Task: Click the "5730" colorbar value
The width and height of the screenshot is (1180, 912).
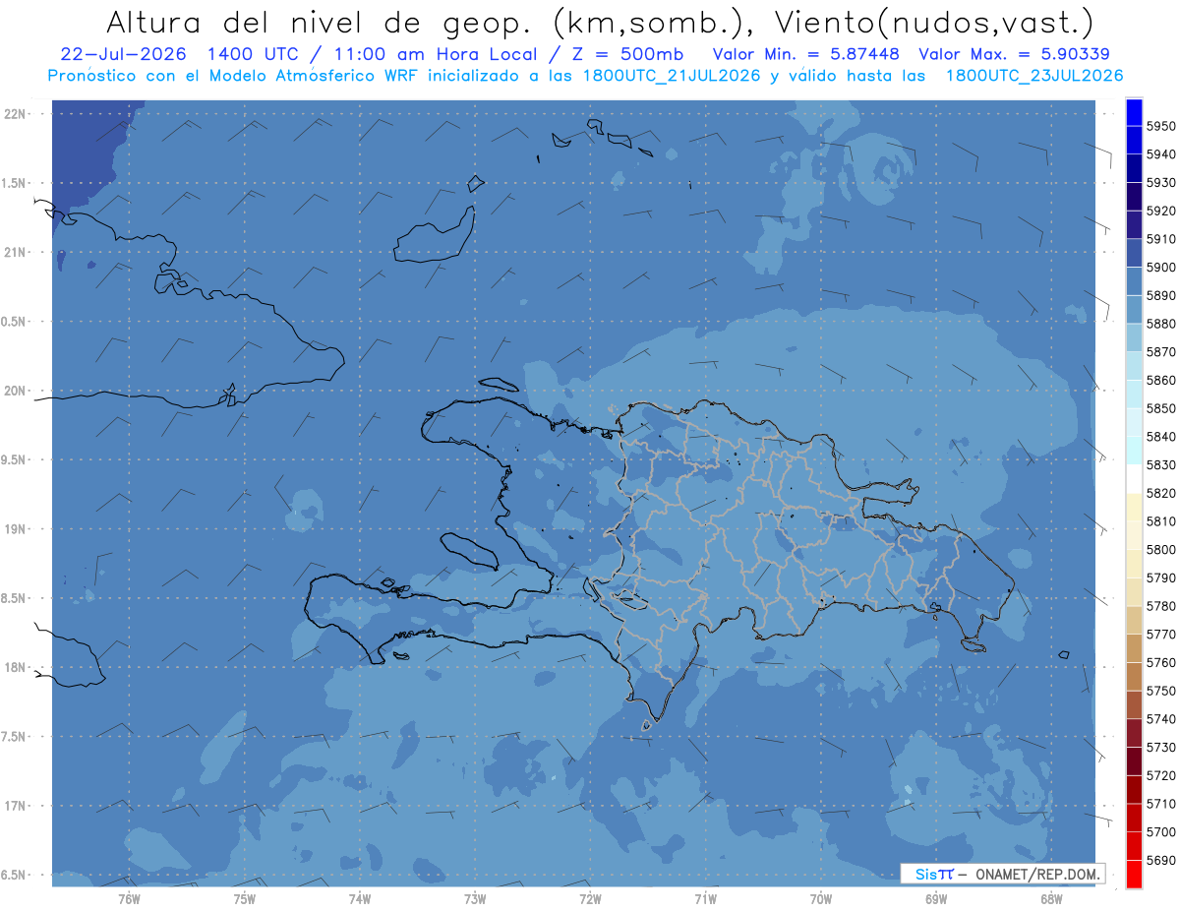Action: [x=1161, y=748]
